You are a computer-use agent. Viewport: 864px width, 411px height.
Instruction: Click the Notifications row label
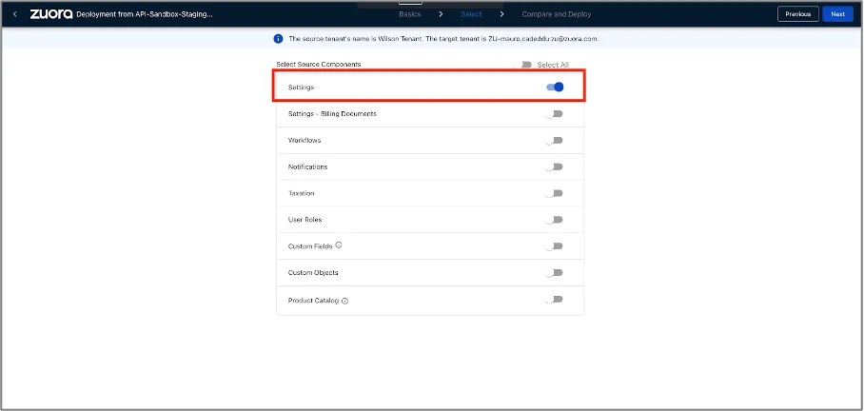(x=307, y=166)
